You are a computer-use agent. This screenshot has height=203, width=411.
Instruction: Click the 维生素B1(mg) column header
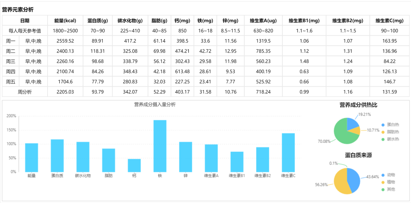click(305, 21)
